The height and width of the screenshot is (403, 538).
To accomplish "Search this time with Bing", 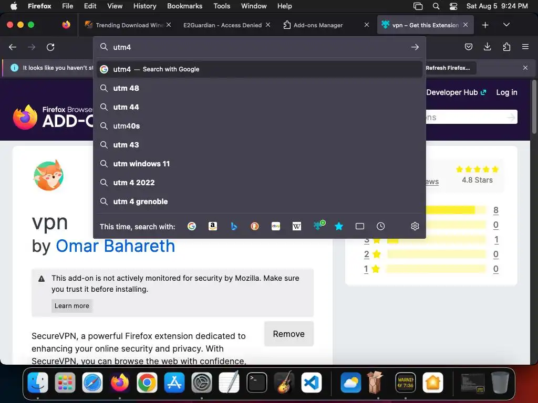I will pos(234,226).
